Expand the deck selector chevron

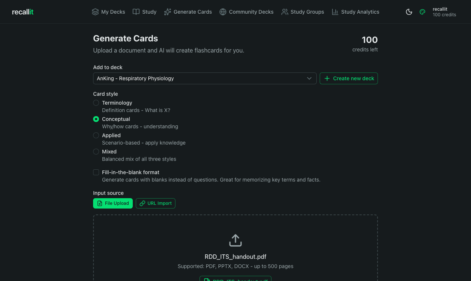pos(309,78)
